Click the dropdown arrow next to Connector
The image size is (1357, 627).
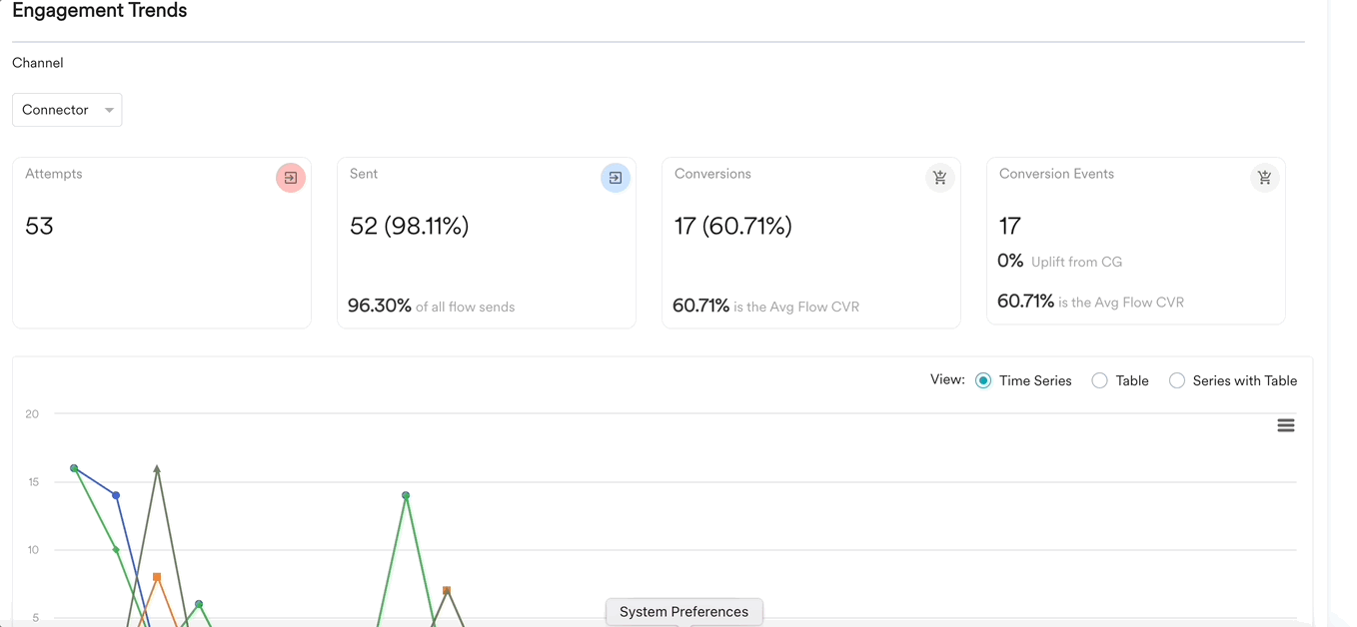(108, 109)
